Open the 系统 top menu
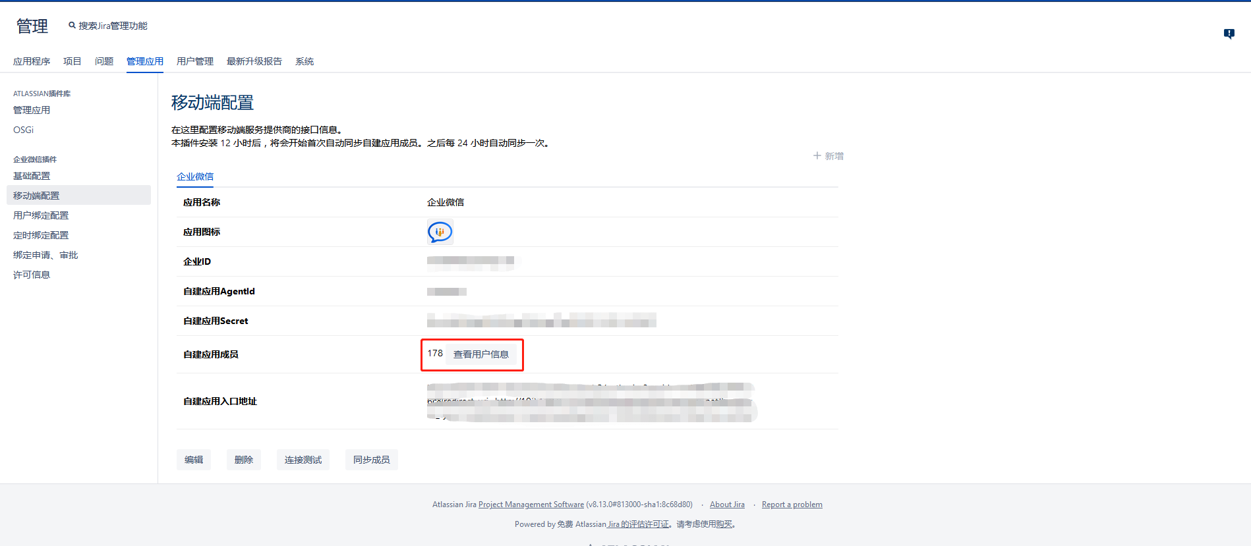This screenshot has height=546, width=1251. [x=304, y=61]
